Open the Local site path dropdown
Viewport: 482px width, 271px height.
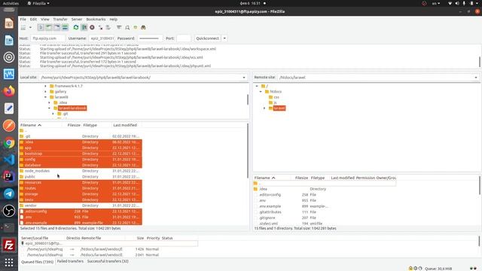(244, 78)
